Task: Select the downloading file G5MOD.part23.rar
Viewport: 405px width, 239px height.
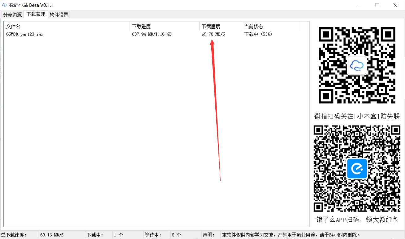Action: click(x=25, y=34)
